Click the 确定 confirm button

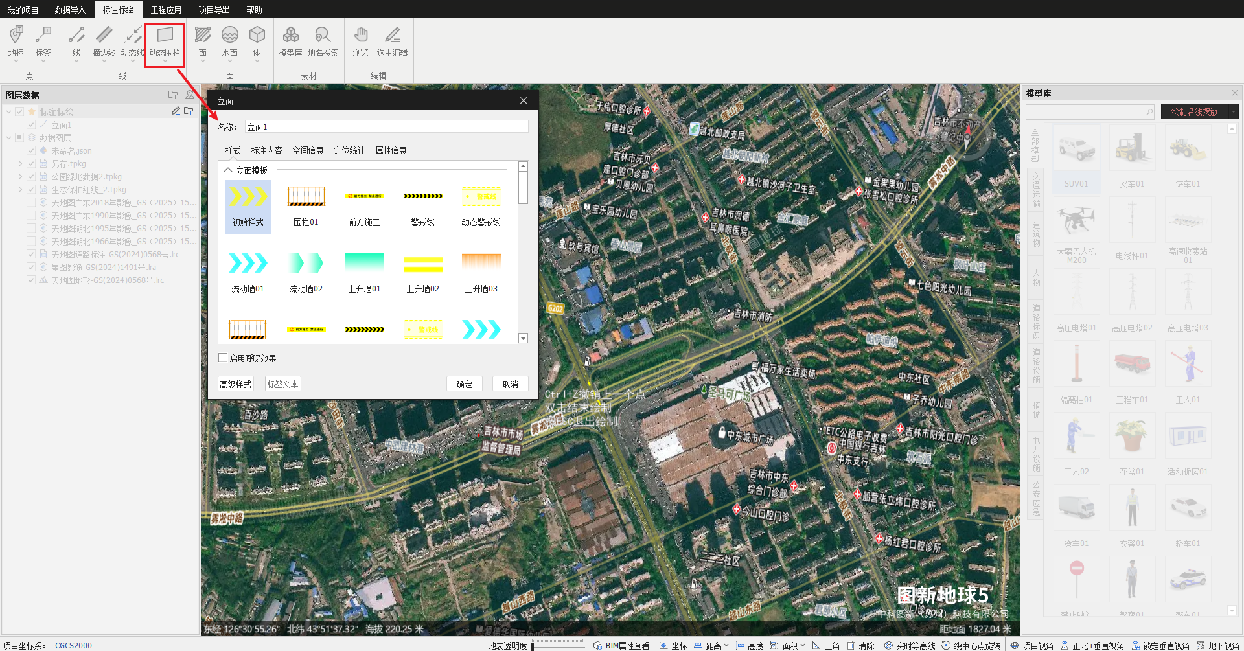point(464,384)
